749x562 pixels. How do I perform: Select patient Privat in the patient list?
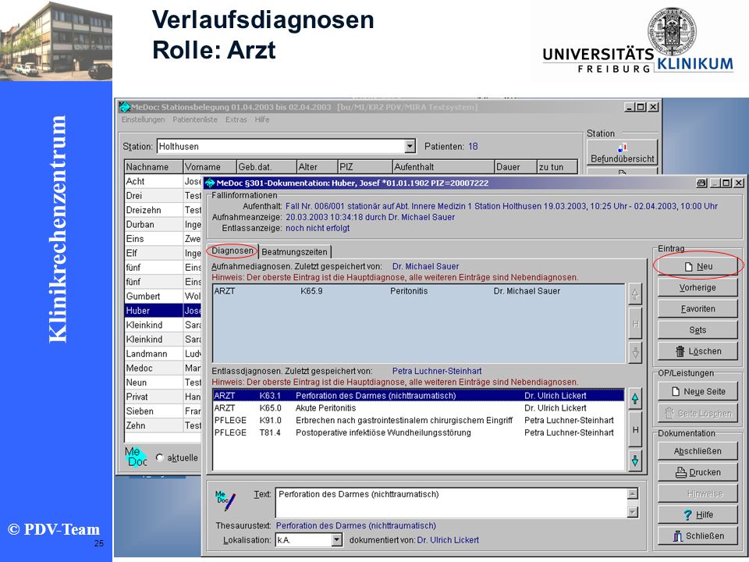(x=163, y=397)
